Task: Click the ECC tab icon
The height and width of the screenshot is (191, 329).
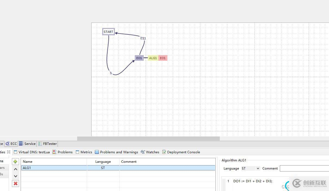Action: (x=7, y=144)
